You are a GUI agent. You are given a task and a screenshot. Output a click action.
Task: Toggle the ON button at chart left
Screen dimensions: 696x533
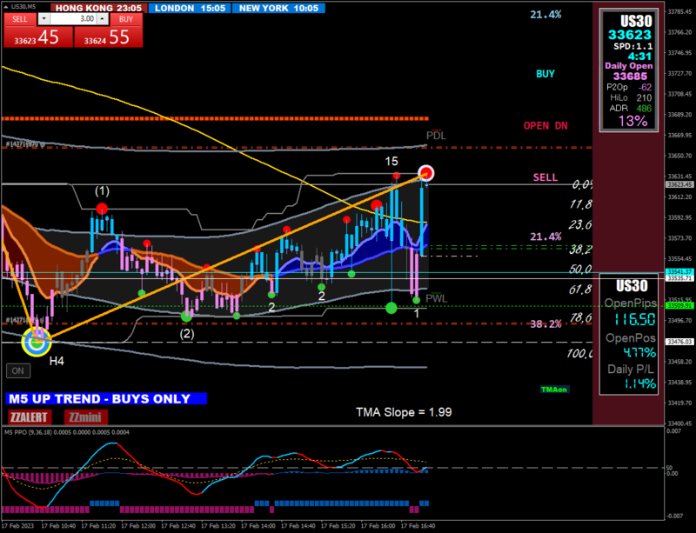[x=18, y=370]
